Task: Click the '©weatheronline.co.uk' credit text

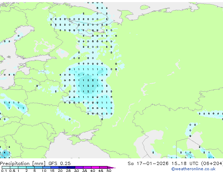Action: 193,169
